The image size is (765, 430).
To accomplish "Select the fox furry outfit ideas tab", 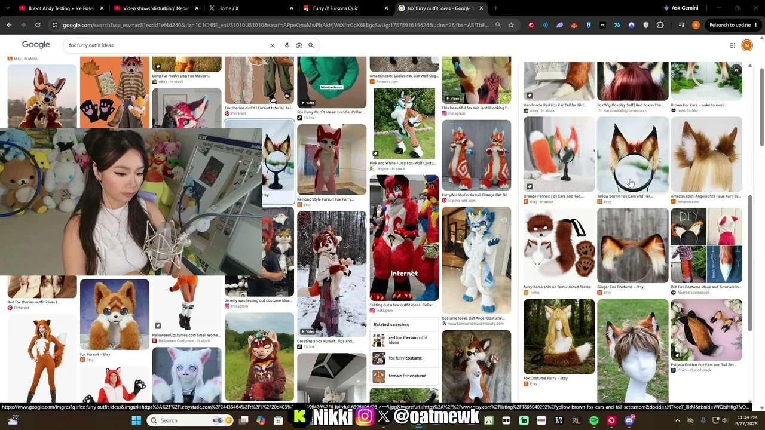I will click(440, 8).
